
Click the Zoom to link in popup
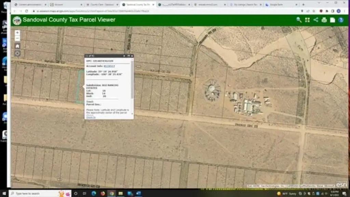pos(91,117)
